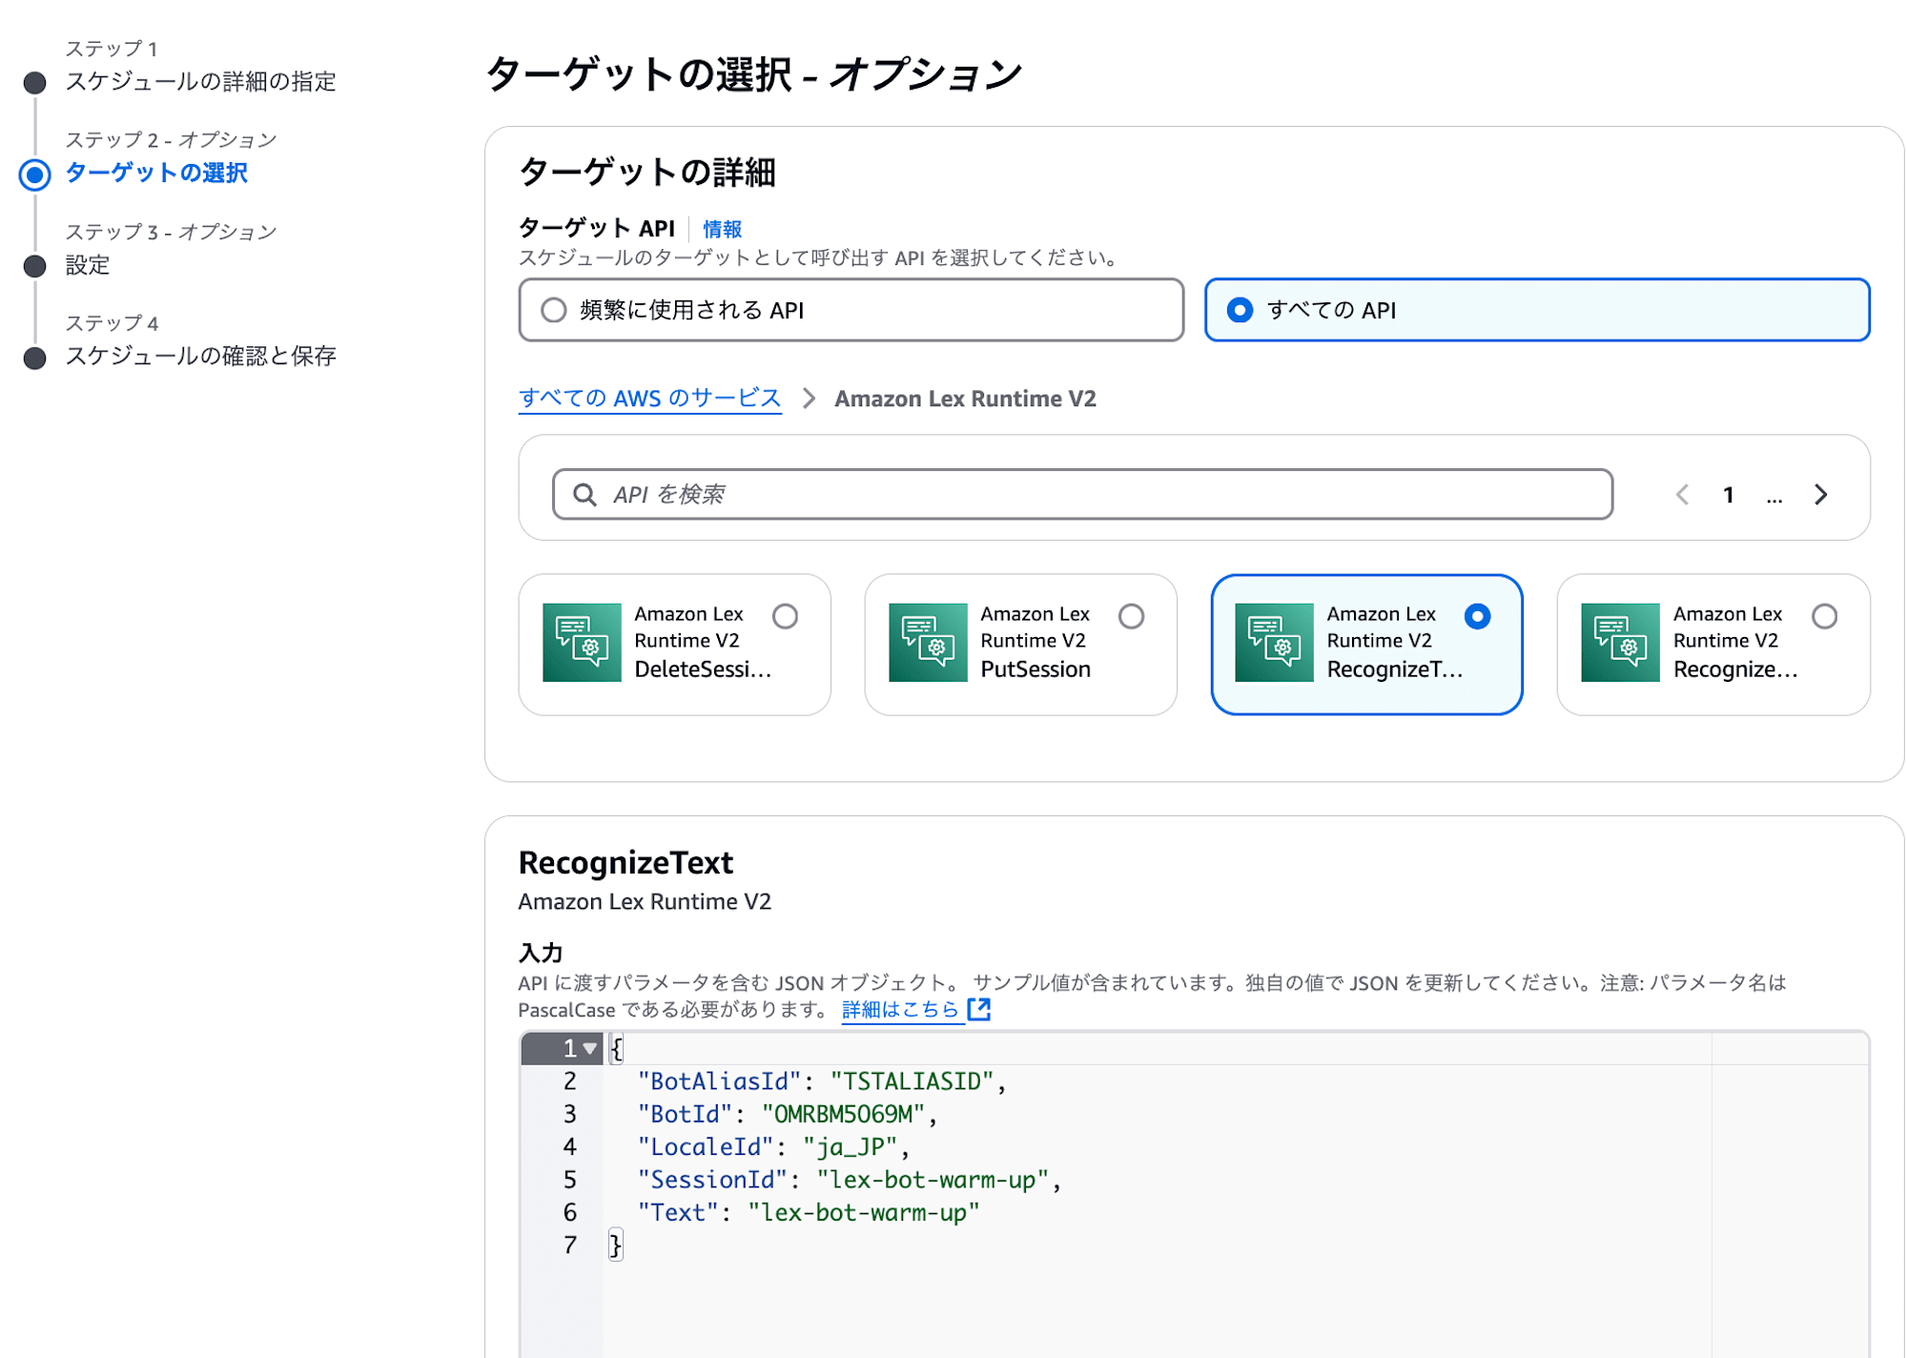Go to step 1 スケジュールの詳細の指定
The width and height of the screenshot is (1907, 1358).
point(200,81)
